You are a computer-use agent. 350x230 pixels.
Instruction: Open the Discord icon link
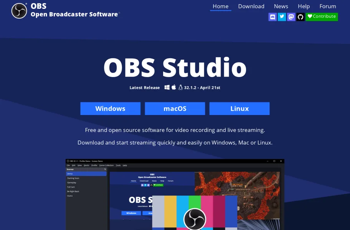tap(272, 17)
